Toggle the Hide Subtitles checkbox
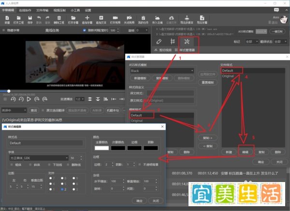Viewport: 290px width, 211px height. pyautogui.click(x=3, y=30)
